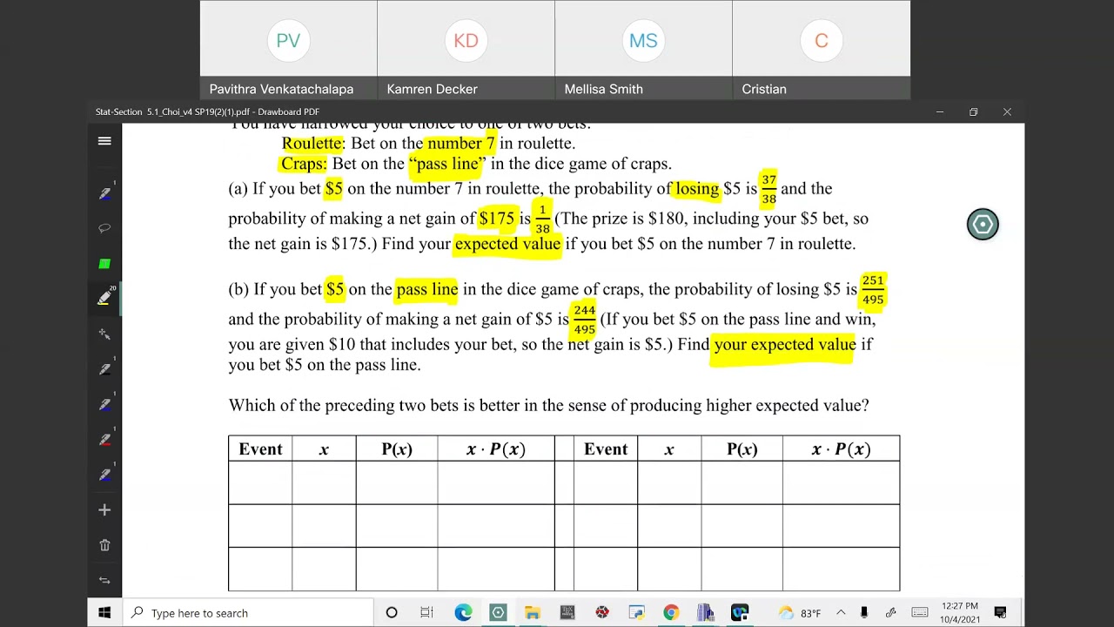Select the yellow highlighter tool
This screenshot has width=1114, height=627.
point(104,298)
